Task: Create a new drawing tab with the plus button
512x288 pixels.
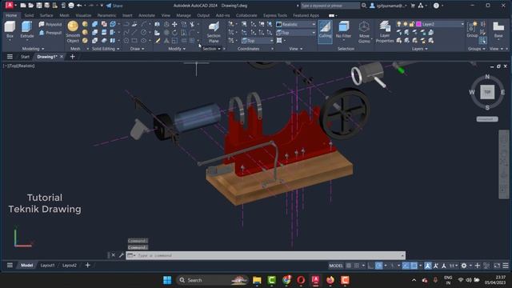Action: click(73, 57)
